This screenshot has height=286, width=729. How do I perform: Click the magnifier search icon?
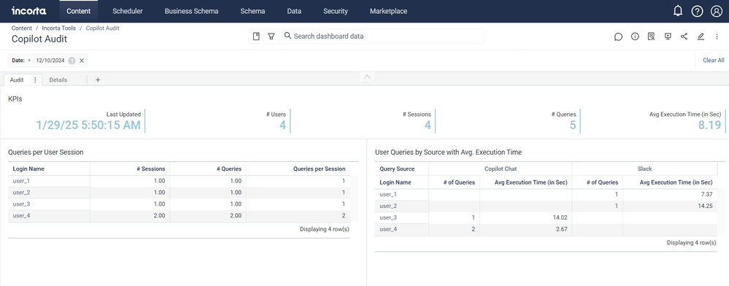pos(288,36)
